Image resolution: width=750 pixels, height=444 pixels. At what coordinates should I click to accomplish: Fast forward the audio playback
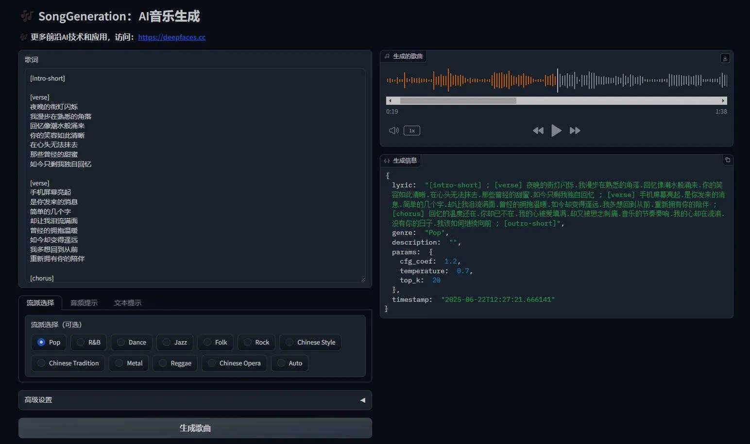575,131
